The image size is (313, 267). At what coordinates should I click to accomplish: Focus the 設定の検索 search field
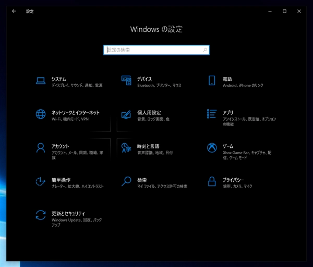click(x=156, y=50)
